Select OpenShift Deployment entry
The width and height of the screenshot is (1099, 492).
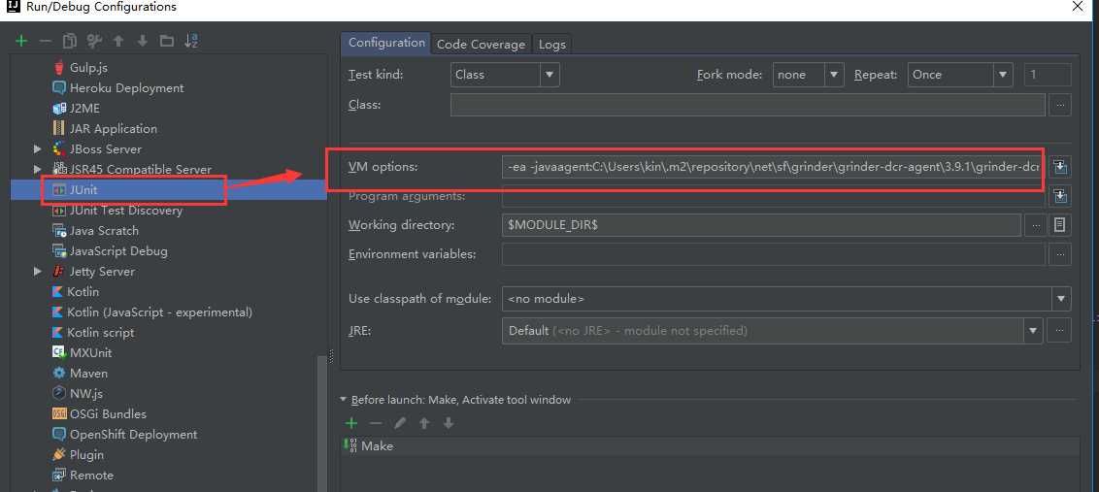click(133, 434)
